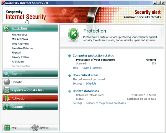Select Anti-Spam component
Image resolution: width=166 pixels, height=133 pixels.
pos(18,62)
